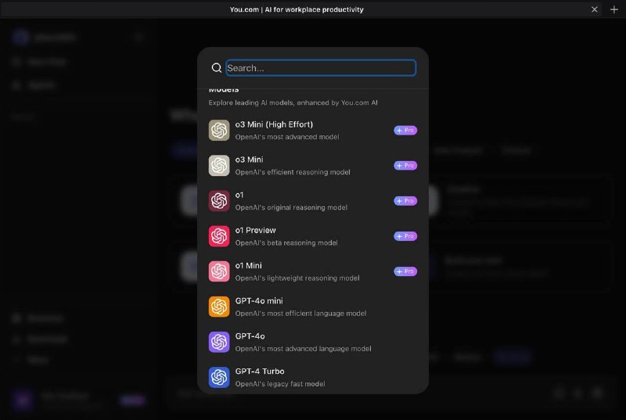The image size is (626, 420).
Task: Select the o1 Mini model name
Action: [x=248, y=266]
